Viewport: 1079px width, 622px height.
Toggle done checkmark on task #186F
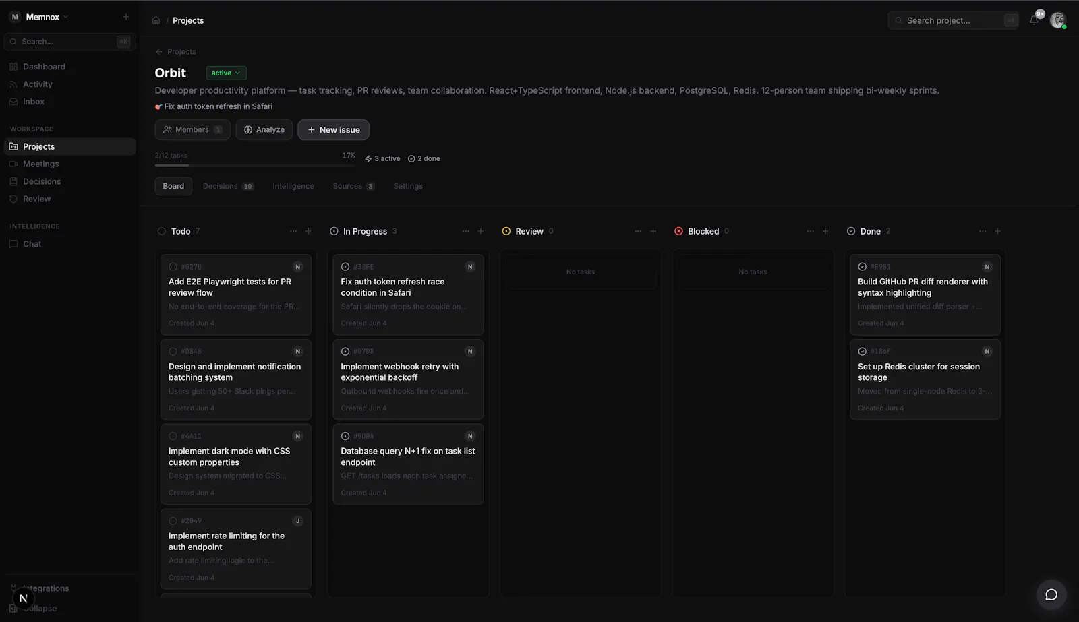pyautogui.click(x=862, y=351)
